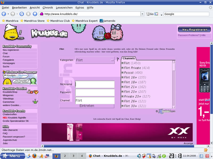The height and width of the screenshot is (159, 213).
Task: Open the Chronik menu
Action: [x=48, y=8]
